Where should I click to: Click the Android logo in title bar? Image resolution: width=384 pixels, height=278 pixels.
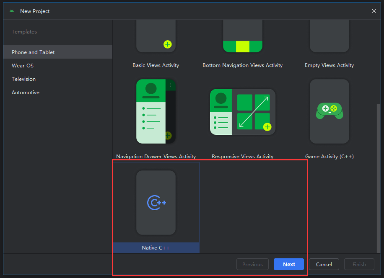tap(12, 11)
